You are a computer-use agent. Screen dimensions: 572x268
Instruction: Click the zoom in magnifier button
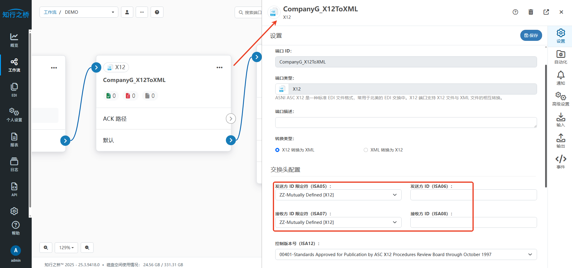click(x=46, y=248)
